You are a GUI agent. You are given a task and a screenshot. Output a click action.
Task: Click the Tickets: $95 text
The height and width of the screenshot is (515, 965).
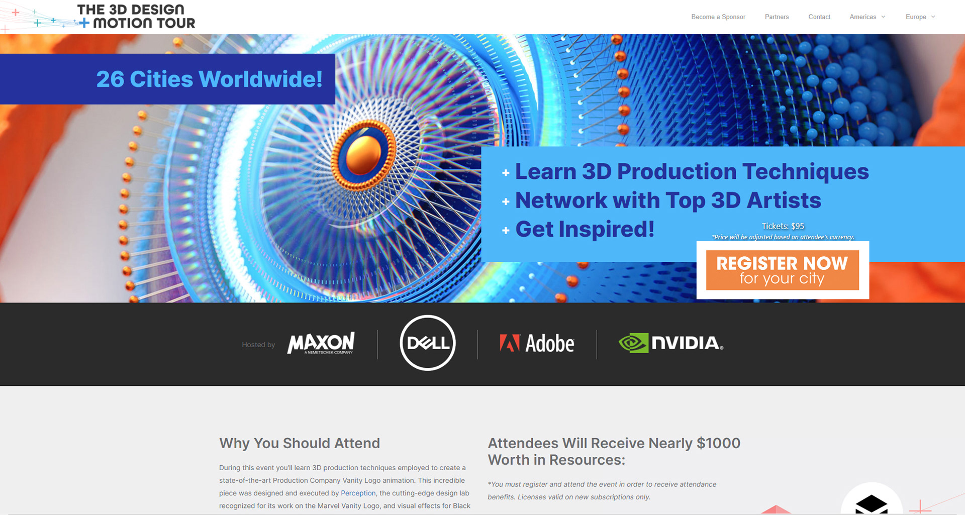[x=783, y=226]
